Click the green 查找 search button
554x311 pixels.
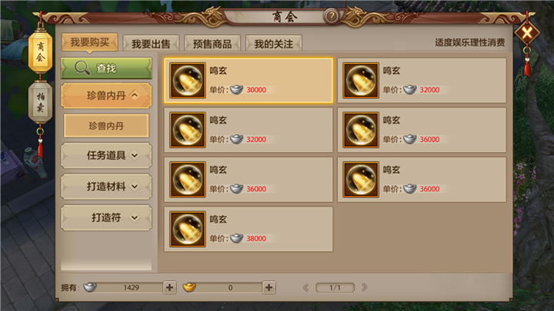click(106, 68)
